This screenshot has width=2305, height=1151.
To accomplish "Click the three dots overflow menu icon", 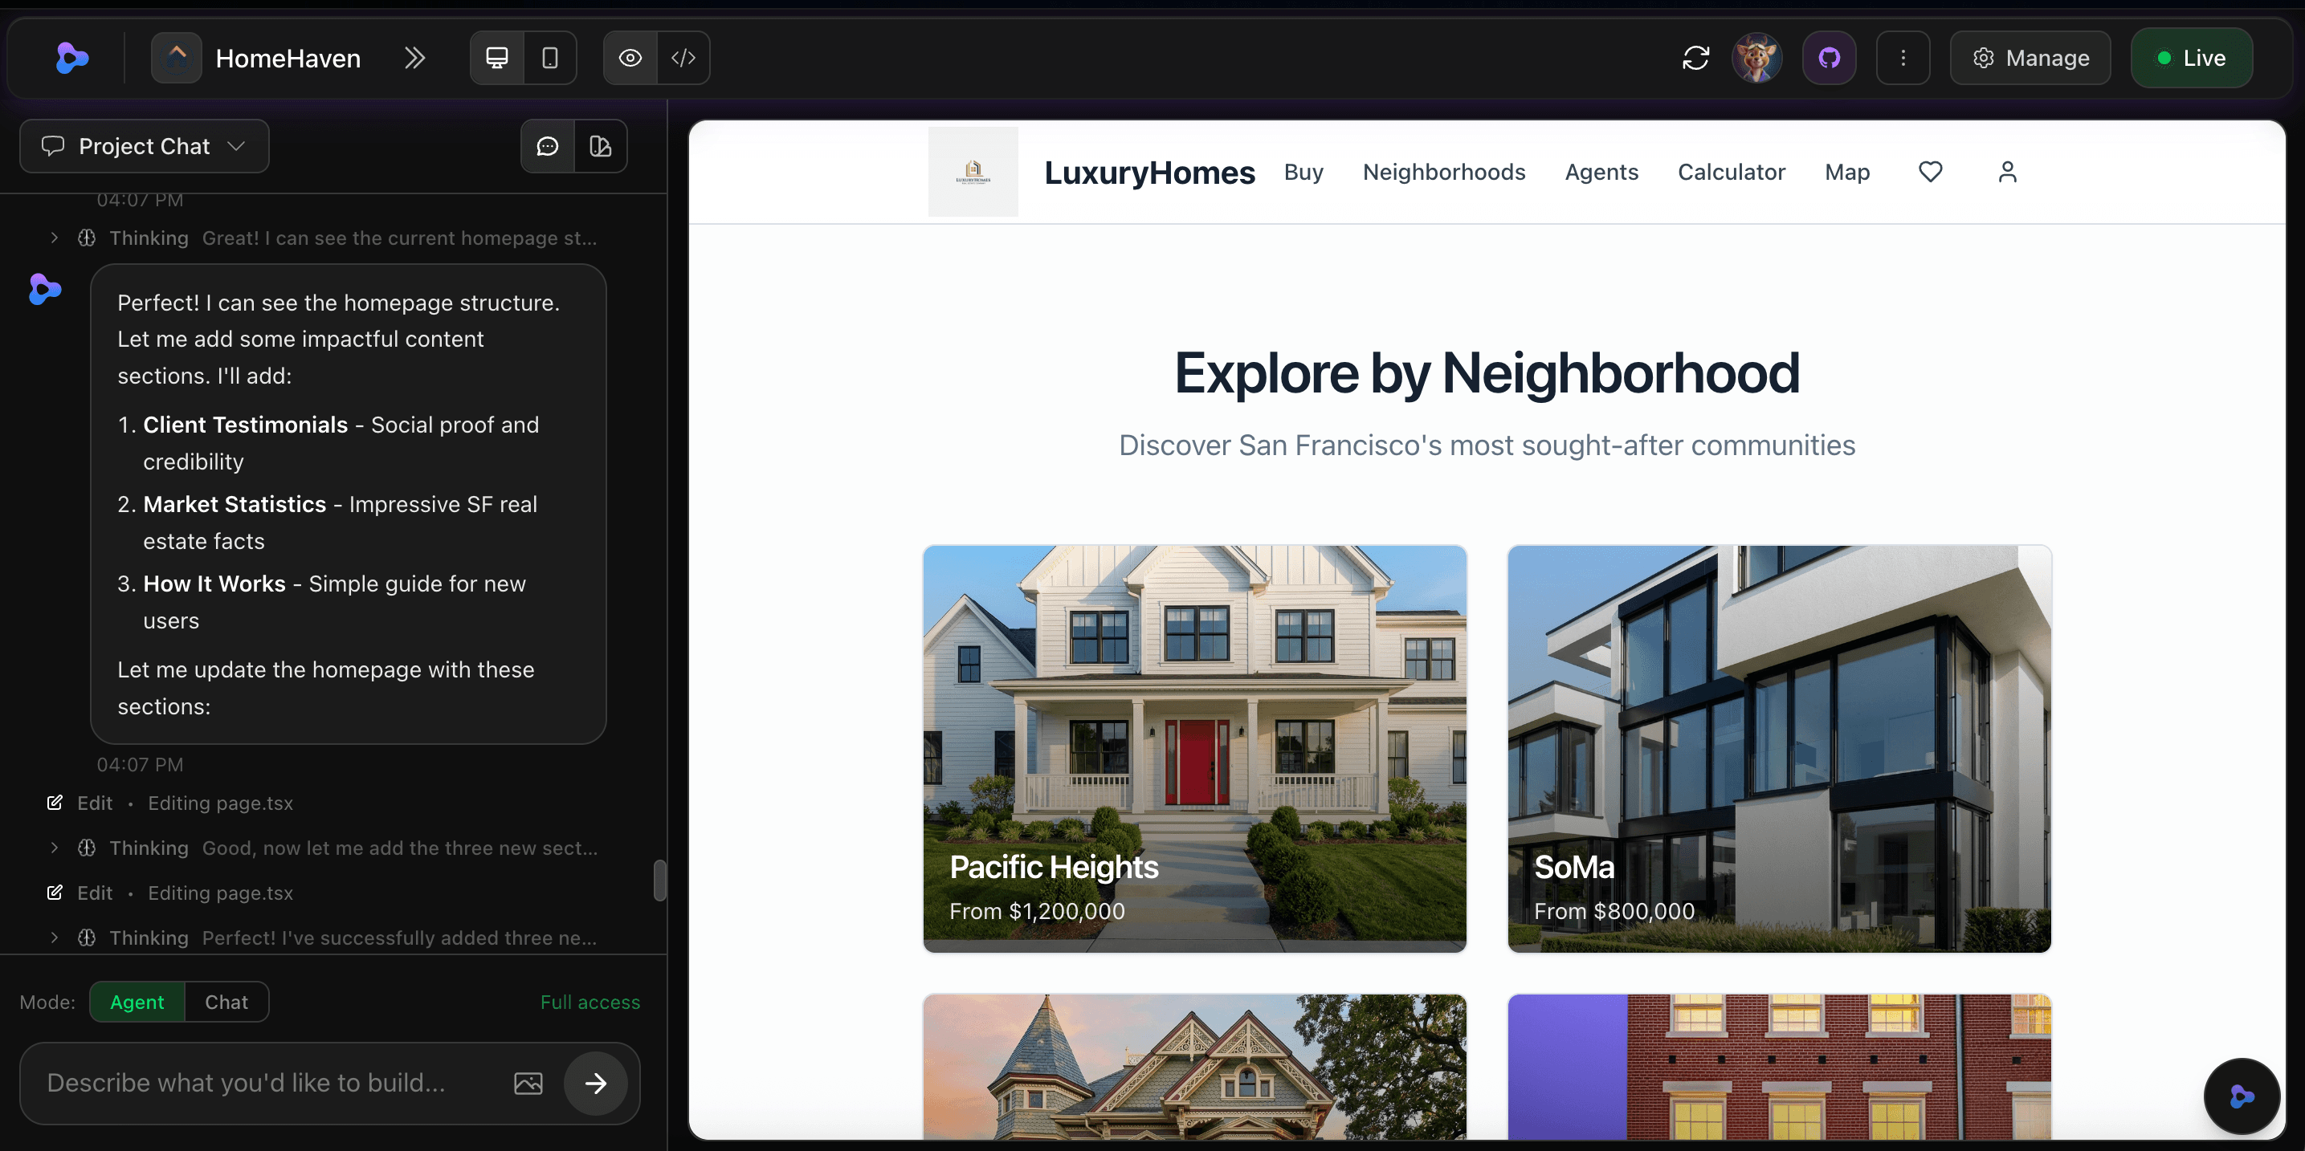I will click(1903, 57).
